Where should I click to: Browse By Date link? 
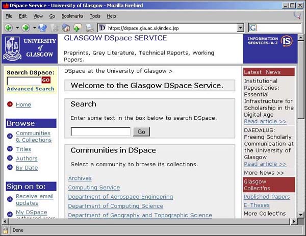click(x=27, y=168)
